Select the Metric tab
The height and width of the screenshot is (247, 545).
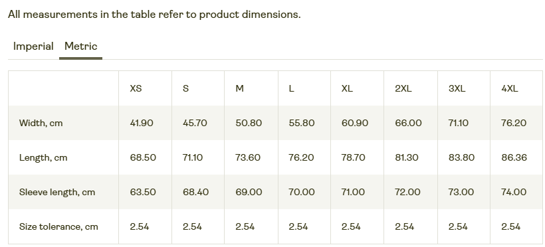(x=80, y=46)
